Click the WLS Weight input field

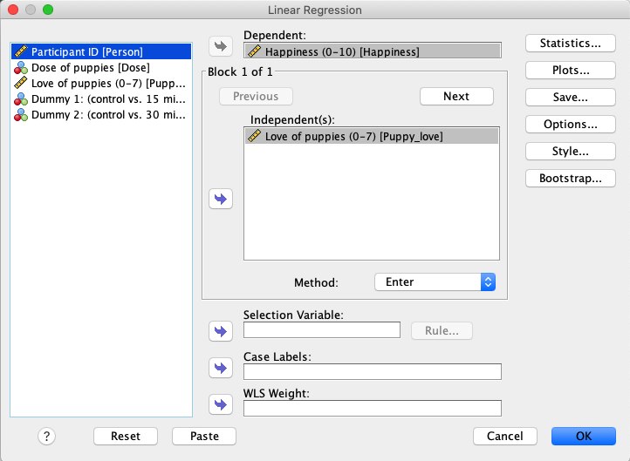tap(373, 408)
